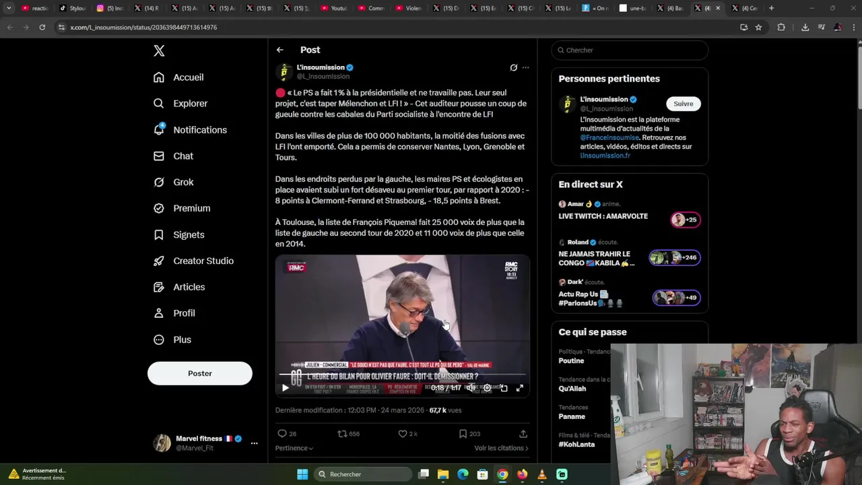The width and height of the screenshot is (862, 485).
Task: Open L'insoumission profile avatar on post
Action: tap(284, 72)
